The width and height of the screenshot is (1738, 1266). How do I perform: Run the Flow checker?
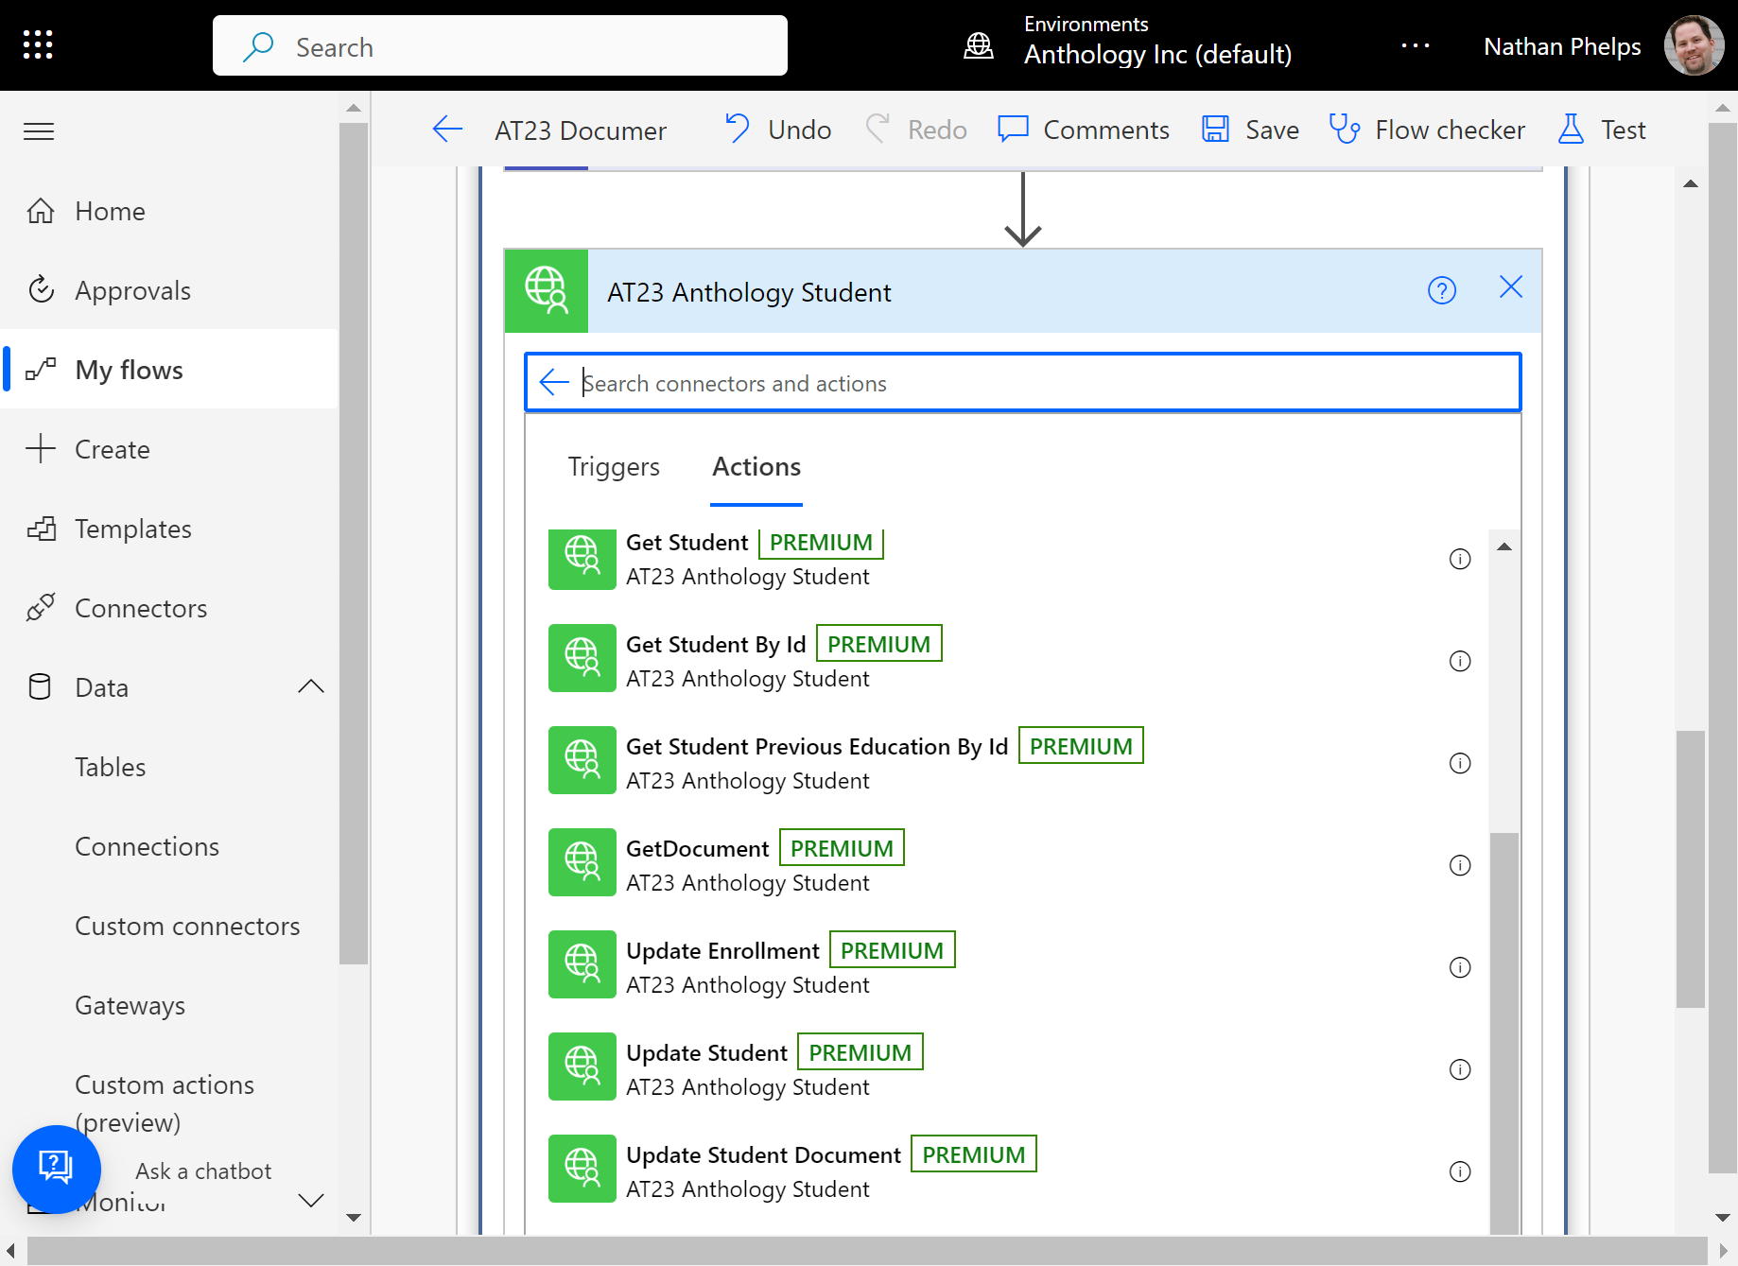coord(1427,130)
